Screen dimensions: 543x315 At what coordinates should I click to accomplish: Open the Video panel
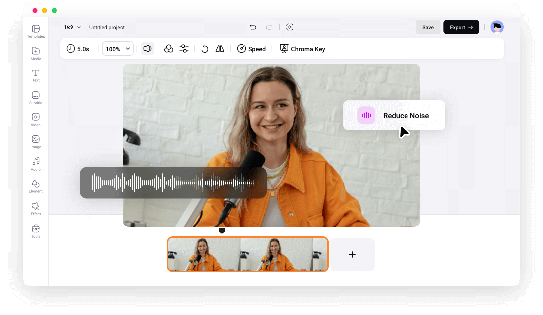coord(36,120)
